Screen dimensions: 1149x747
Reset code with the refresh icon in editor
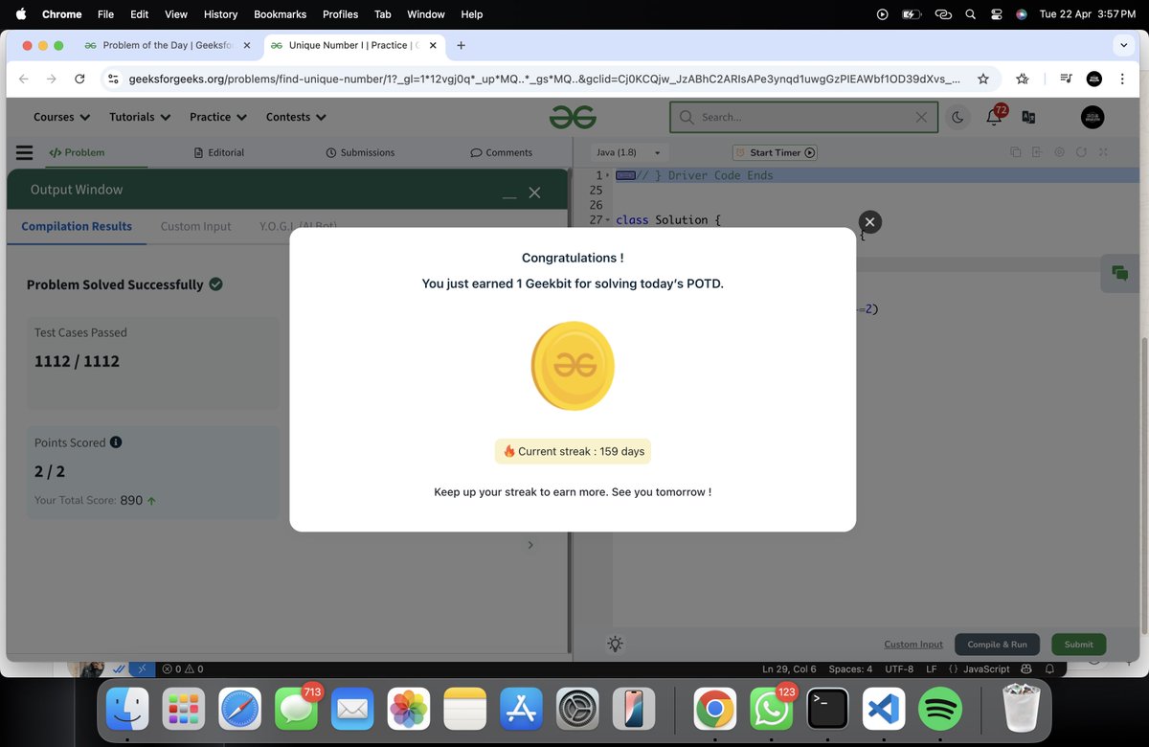1081,152
